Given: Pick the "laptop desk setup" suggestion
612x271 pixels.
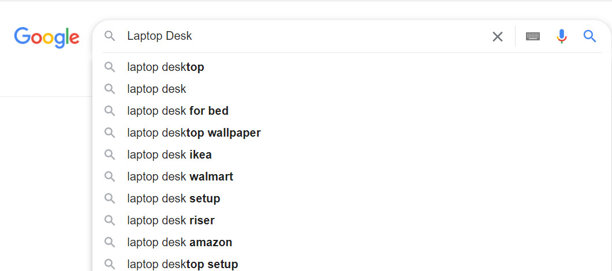Looking at the screenshot, I should tap(174, 199).
